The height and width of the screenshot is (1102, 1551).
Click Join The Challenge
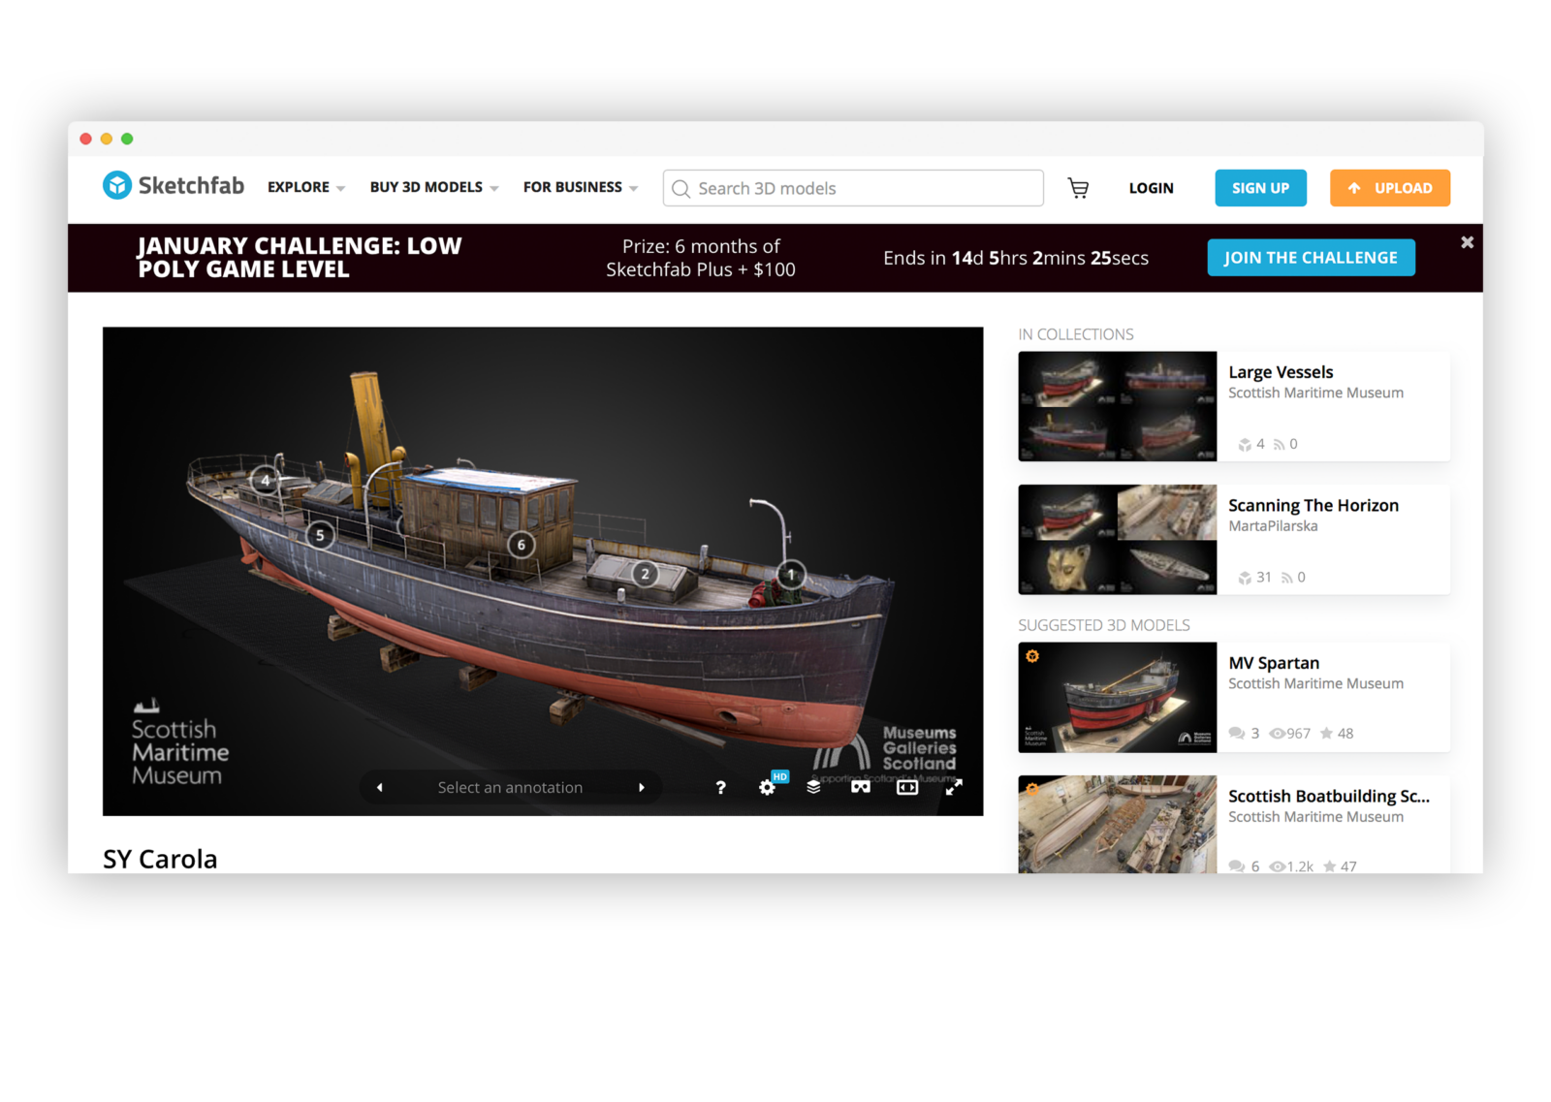pyautogui.click(x=1311, y=257)
